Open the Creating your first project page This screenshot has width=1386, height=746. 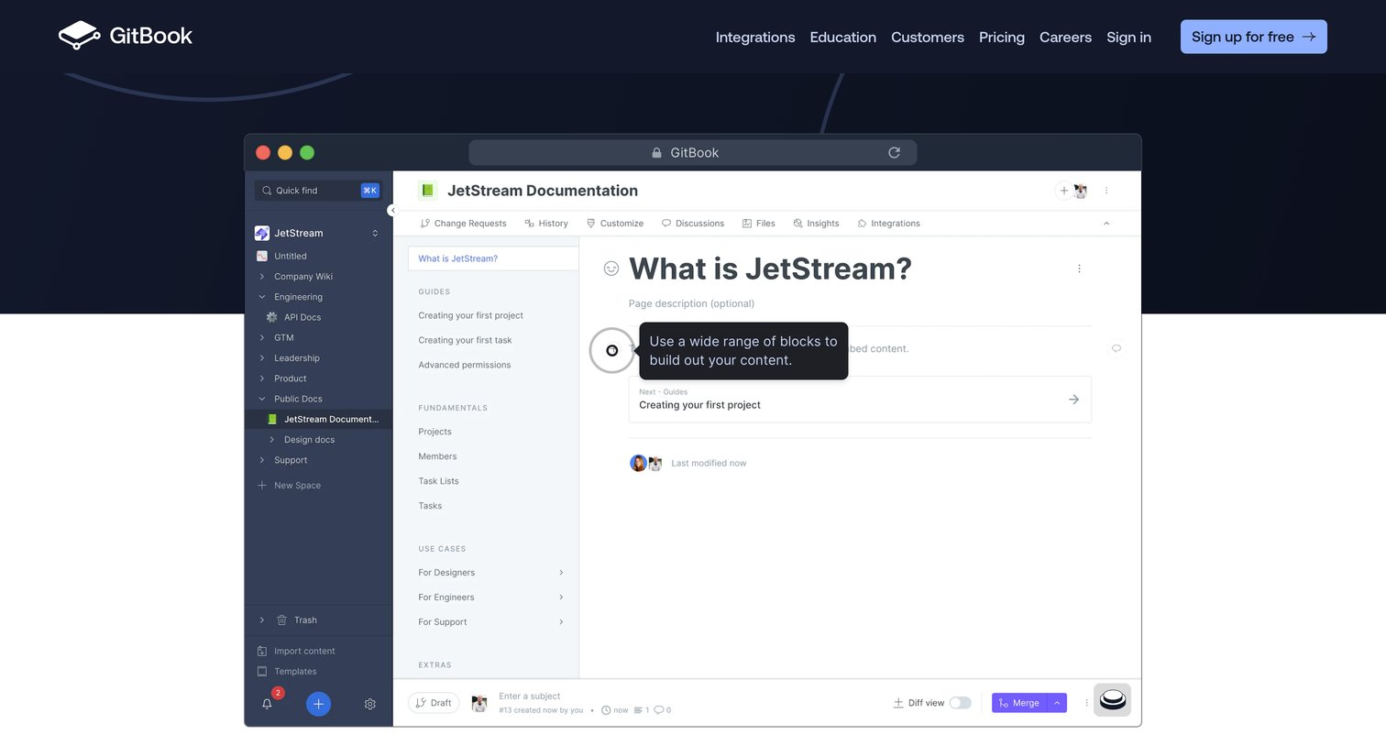point(470,315)
